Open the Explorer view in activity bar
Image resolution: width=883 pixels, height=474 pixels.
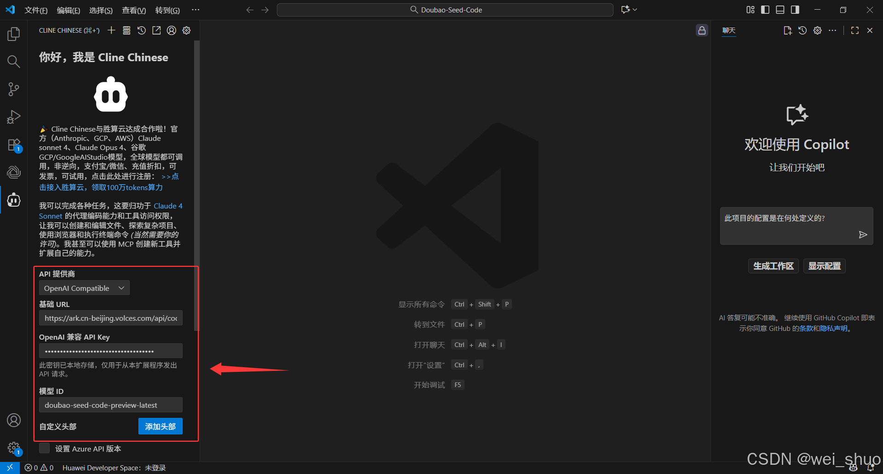pos(14,34)
